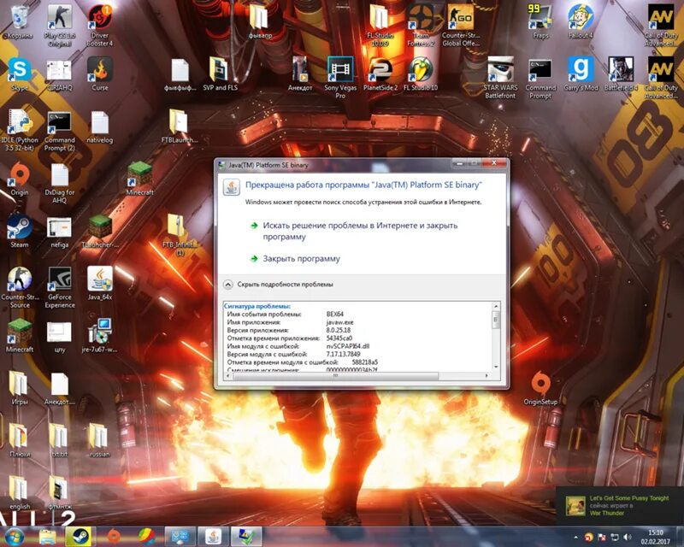Open Windows Explorer from the taskbar
The image size is (684, 547).
point(47,537)
